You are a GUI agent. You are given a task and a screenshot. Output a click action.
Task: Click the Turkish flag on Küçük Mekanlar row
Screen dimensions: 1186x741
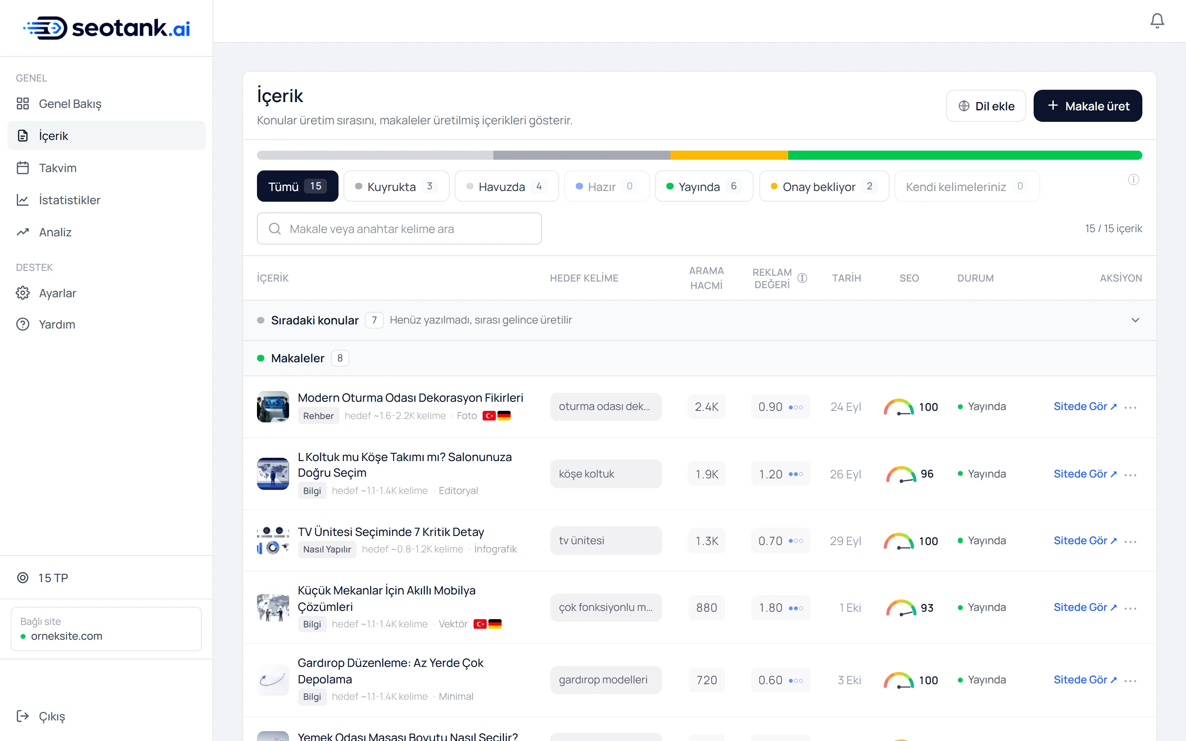coord(480,624)
